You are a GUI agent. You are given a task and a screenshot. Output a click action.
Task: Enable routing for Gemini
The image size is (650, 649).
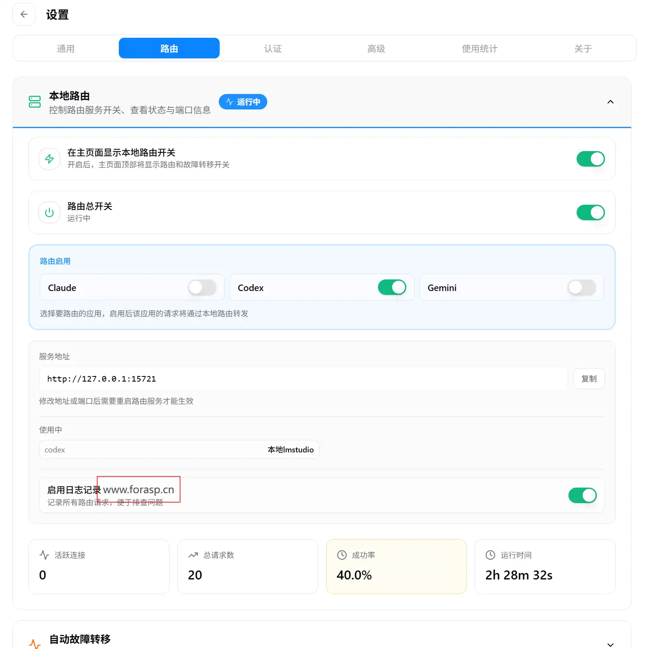tap(582, 288)
